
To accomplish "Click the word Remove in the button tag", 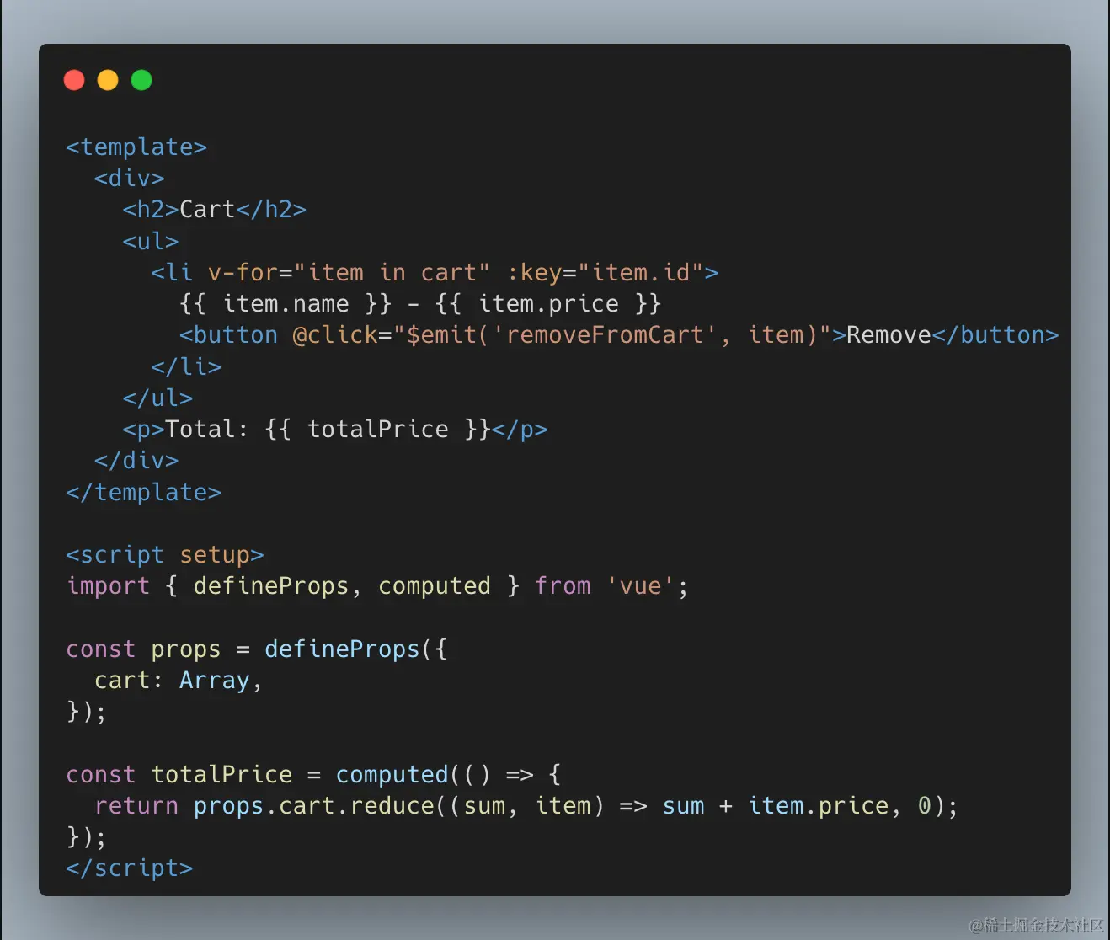I will pyautogui.click(x=889, y=335).
